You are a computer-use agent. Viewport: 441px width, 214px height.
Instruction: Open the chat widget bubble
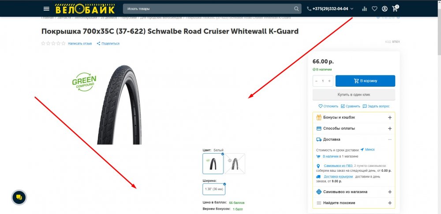tap(19, 197)
